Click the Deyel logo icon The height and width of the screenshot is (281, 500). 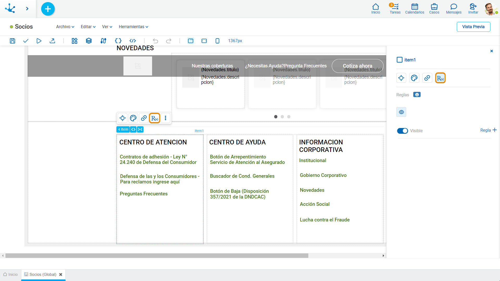coord(10,8)
